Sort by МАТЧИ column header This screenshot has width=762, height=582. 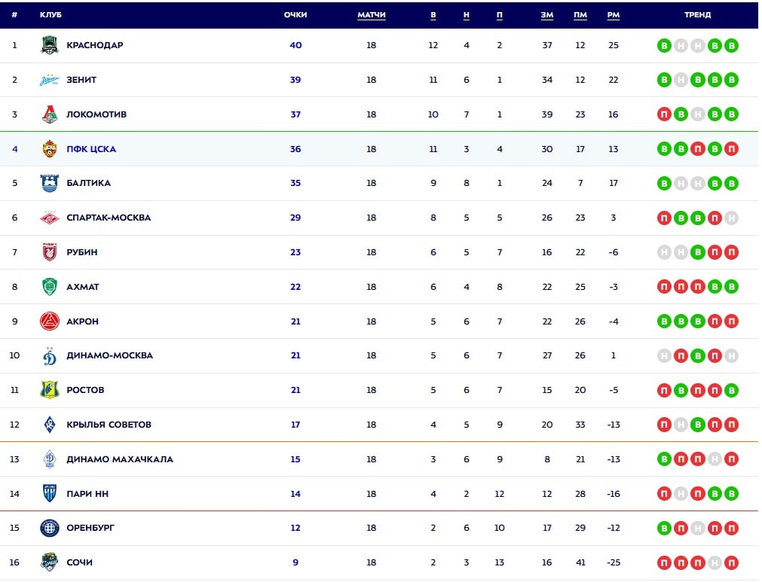371,15
